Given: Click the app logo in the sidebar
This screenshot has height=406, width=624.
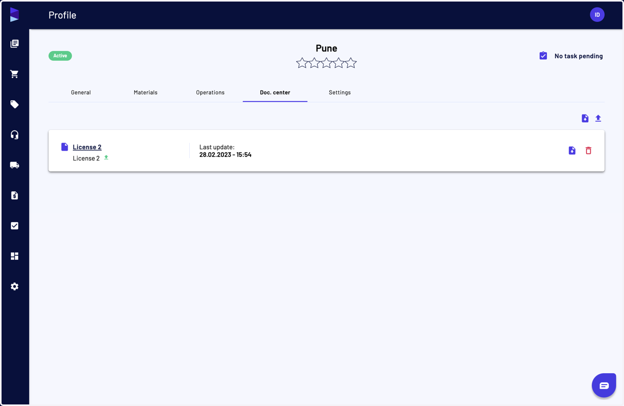Looking at the screenshot, I should (x=15, y=15).
